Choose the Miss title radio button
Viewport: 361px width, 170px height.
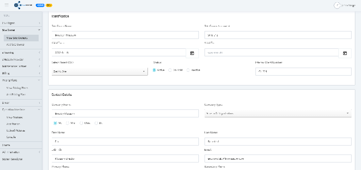coord(81,123)
